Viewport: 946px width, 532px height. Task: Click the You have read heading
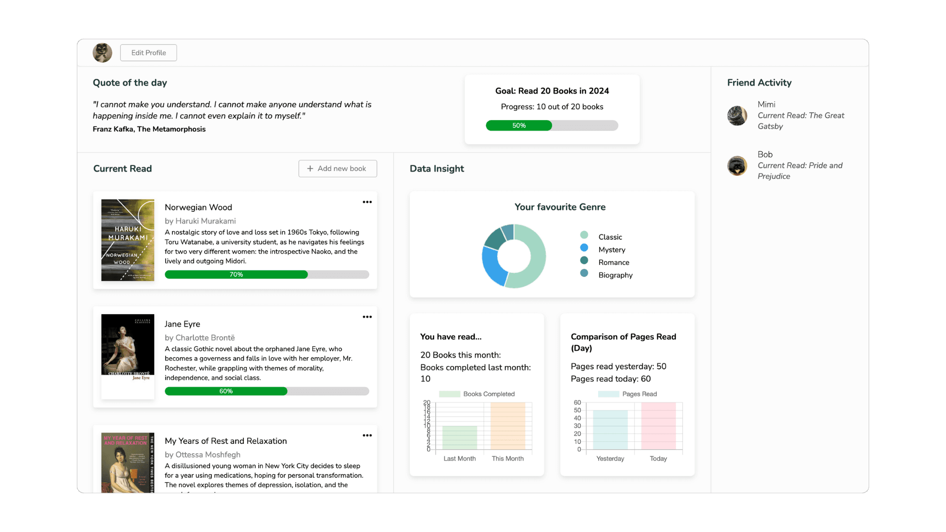[x=451, y=337]
